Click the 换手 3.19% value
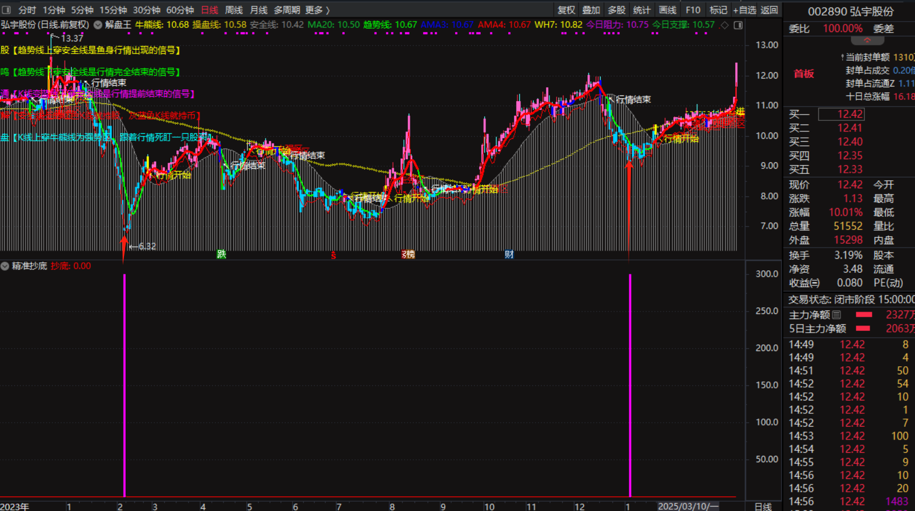The image size is (915, 511). click(849, 255)
